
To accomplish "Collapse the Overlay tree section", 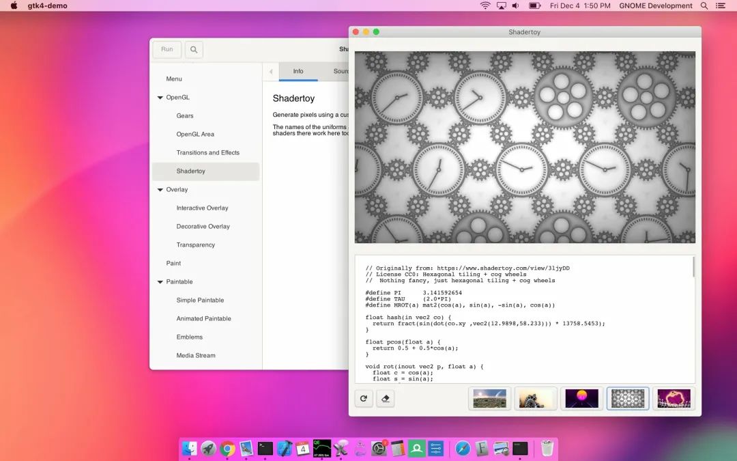I will coord(160,190).
